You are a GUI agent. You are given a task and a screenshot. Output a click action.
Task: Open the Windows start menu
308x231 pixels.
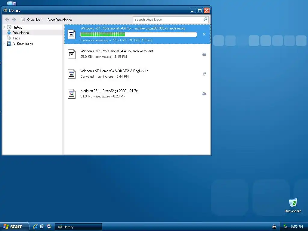14,226
